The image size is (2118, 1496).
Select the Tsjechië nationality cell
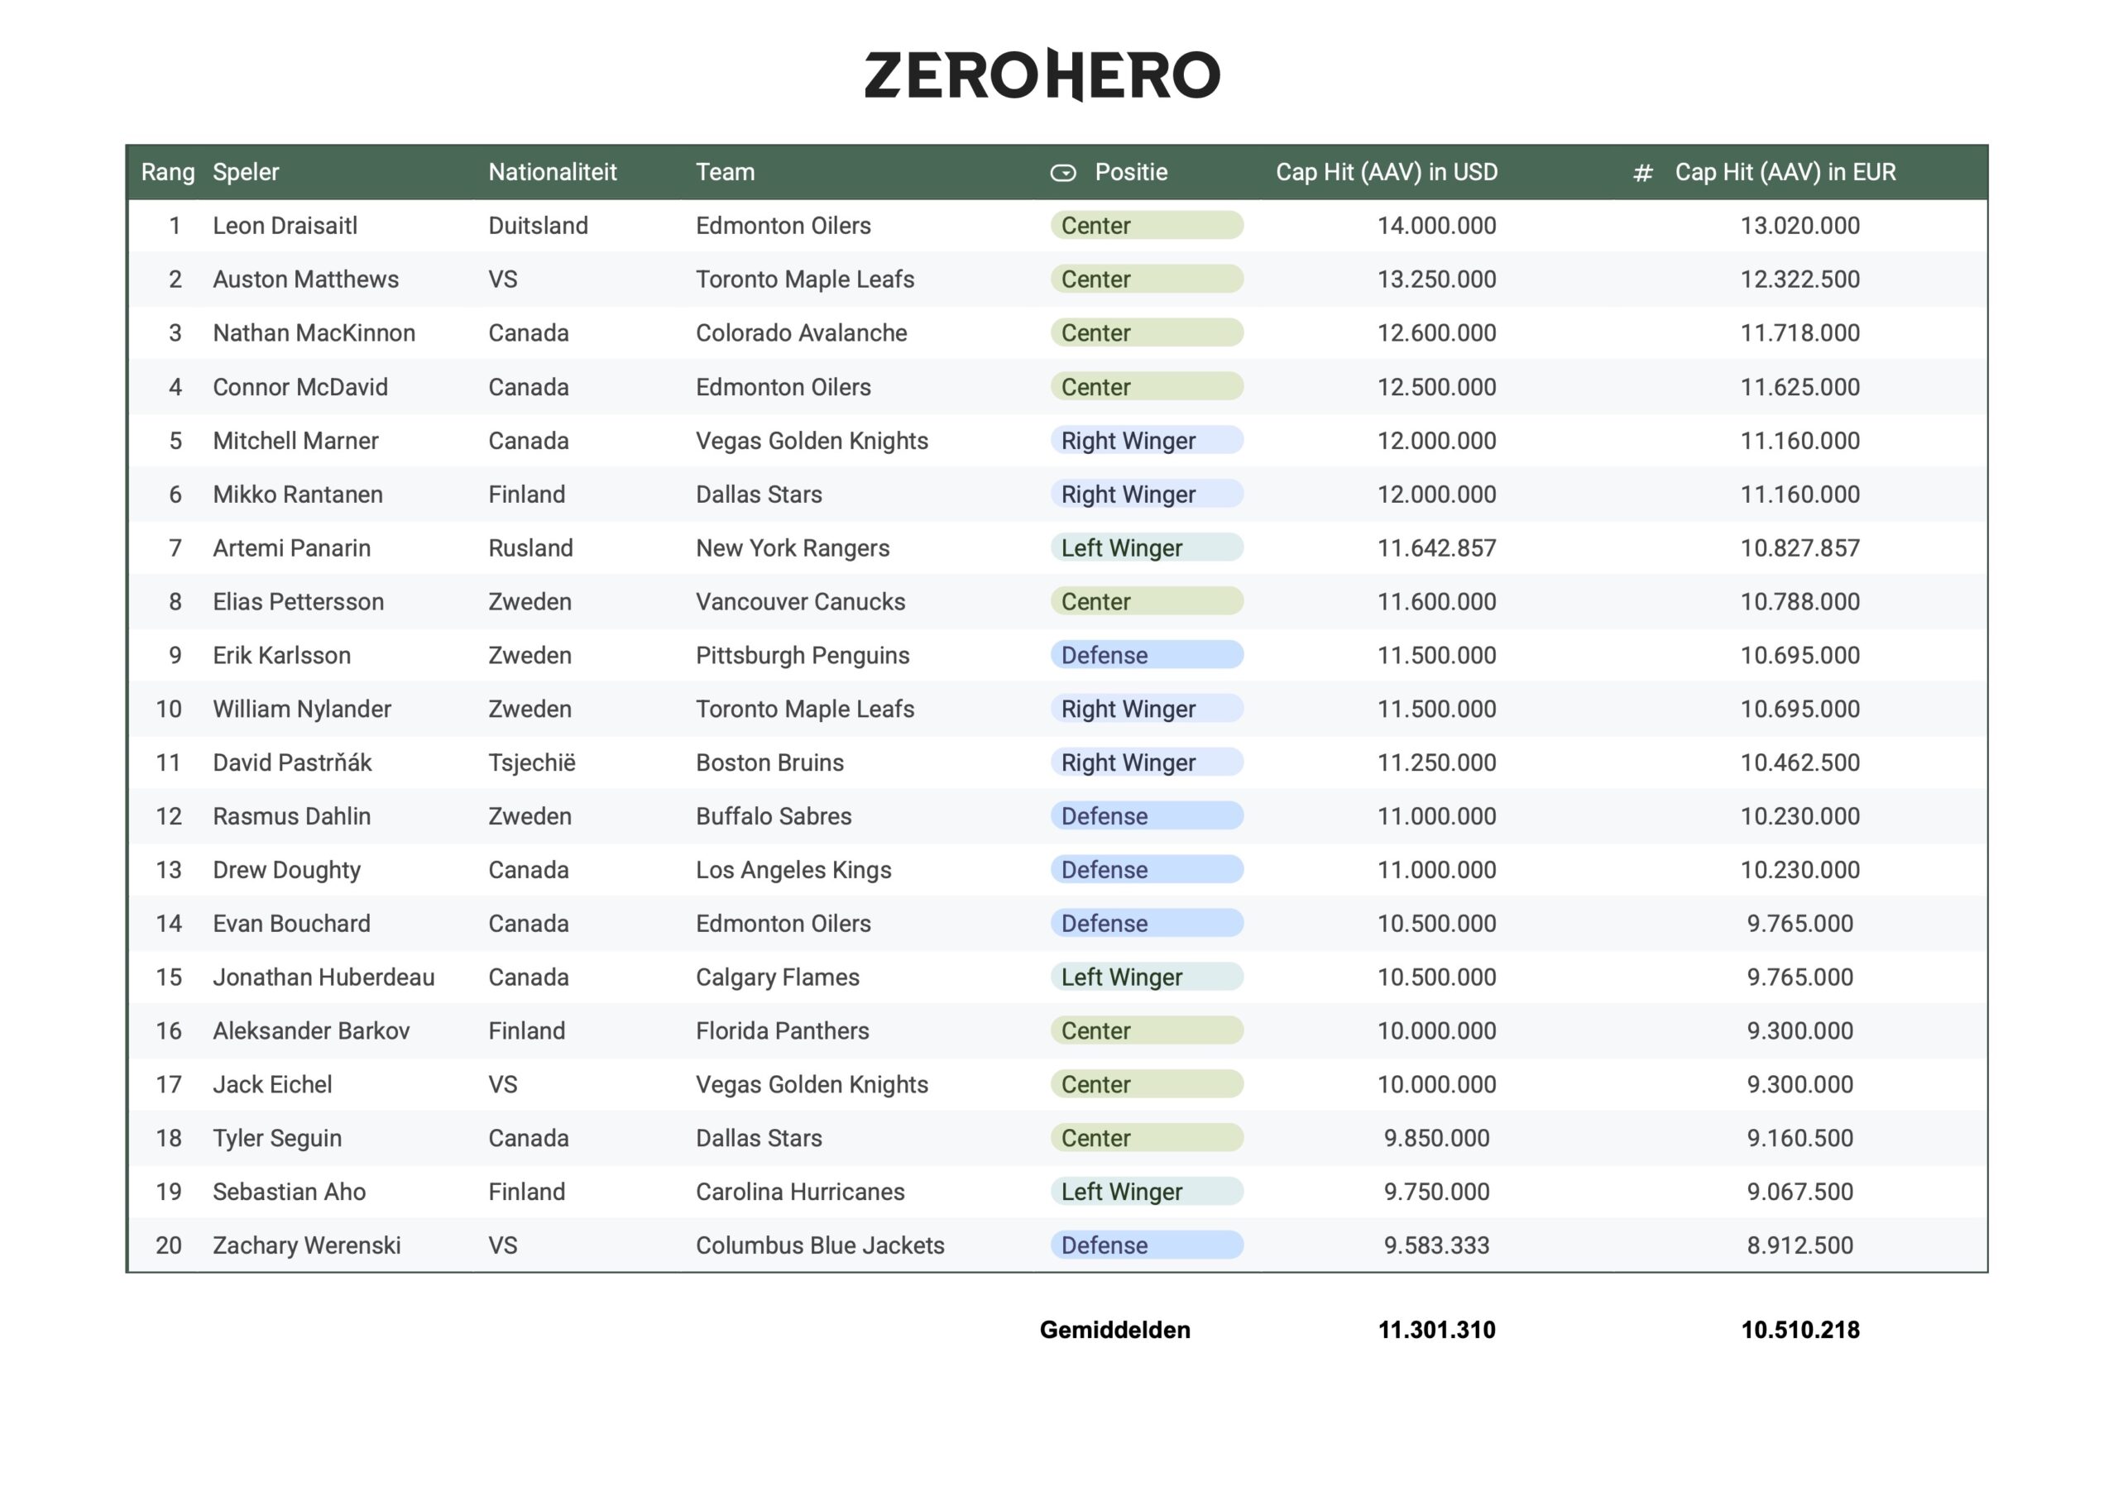[531, 762]
